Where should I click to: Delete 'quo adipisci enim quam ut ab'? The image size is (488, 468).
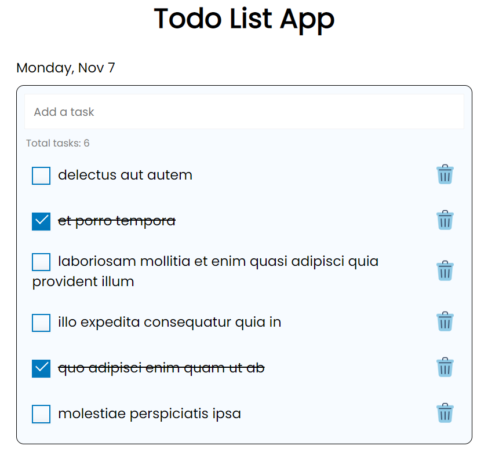445,367
